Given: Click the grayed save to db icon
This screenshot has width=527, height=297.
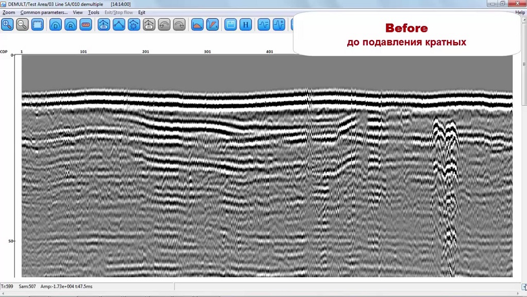Looking at the screenshot, I should point(149,25).
